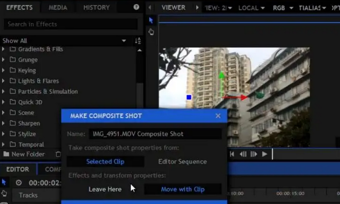The width and height of the screenshot is (340, 204).
Task: Click the composite shot Name field
Action: pos(155,134)
